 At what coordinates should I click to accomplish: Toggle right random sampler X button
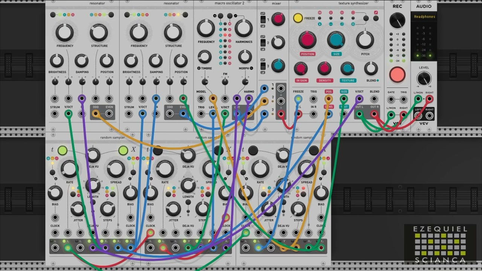[x=314, y=151]
